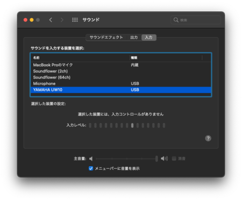Select Soundflower (64ch) input device

click(x=121, y=77)
